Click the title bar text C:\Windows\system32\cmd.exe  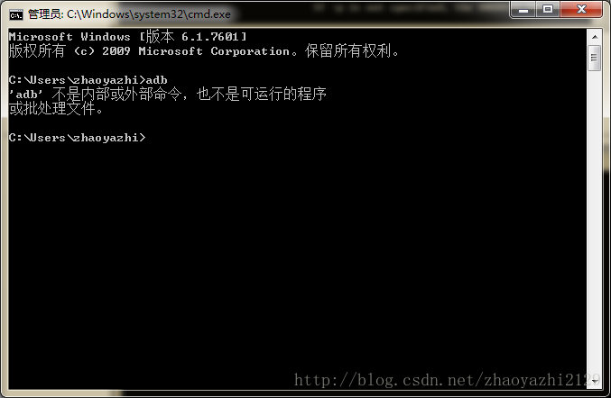[x=149, y=14]
